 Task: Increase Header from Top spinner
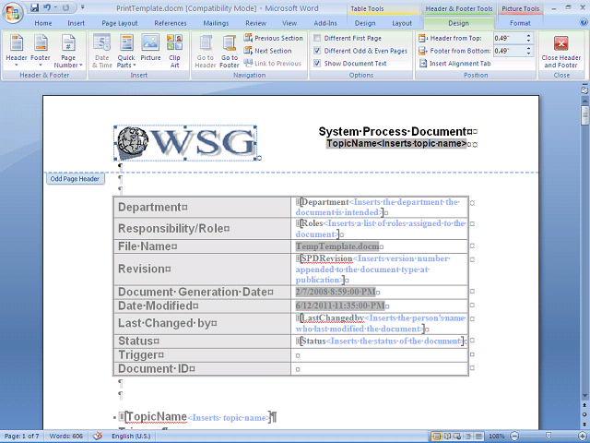coord(528,36)
